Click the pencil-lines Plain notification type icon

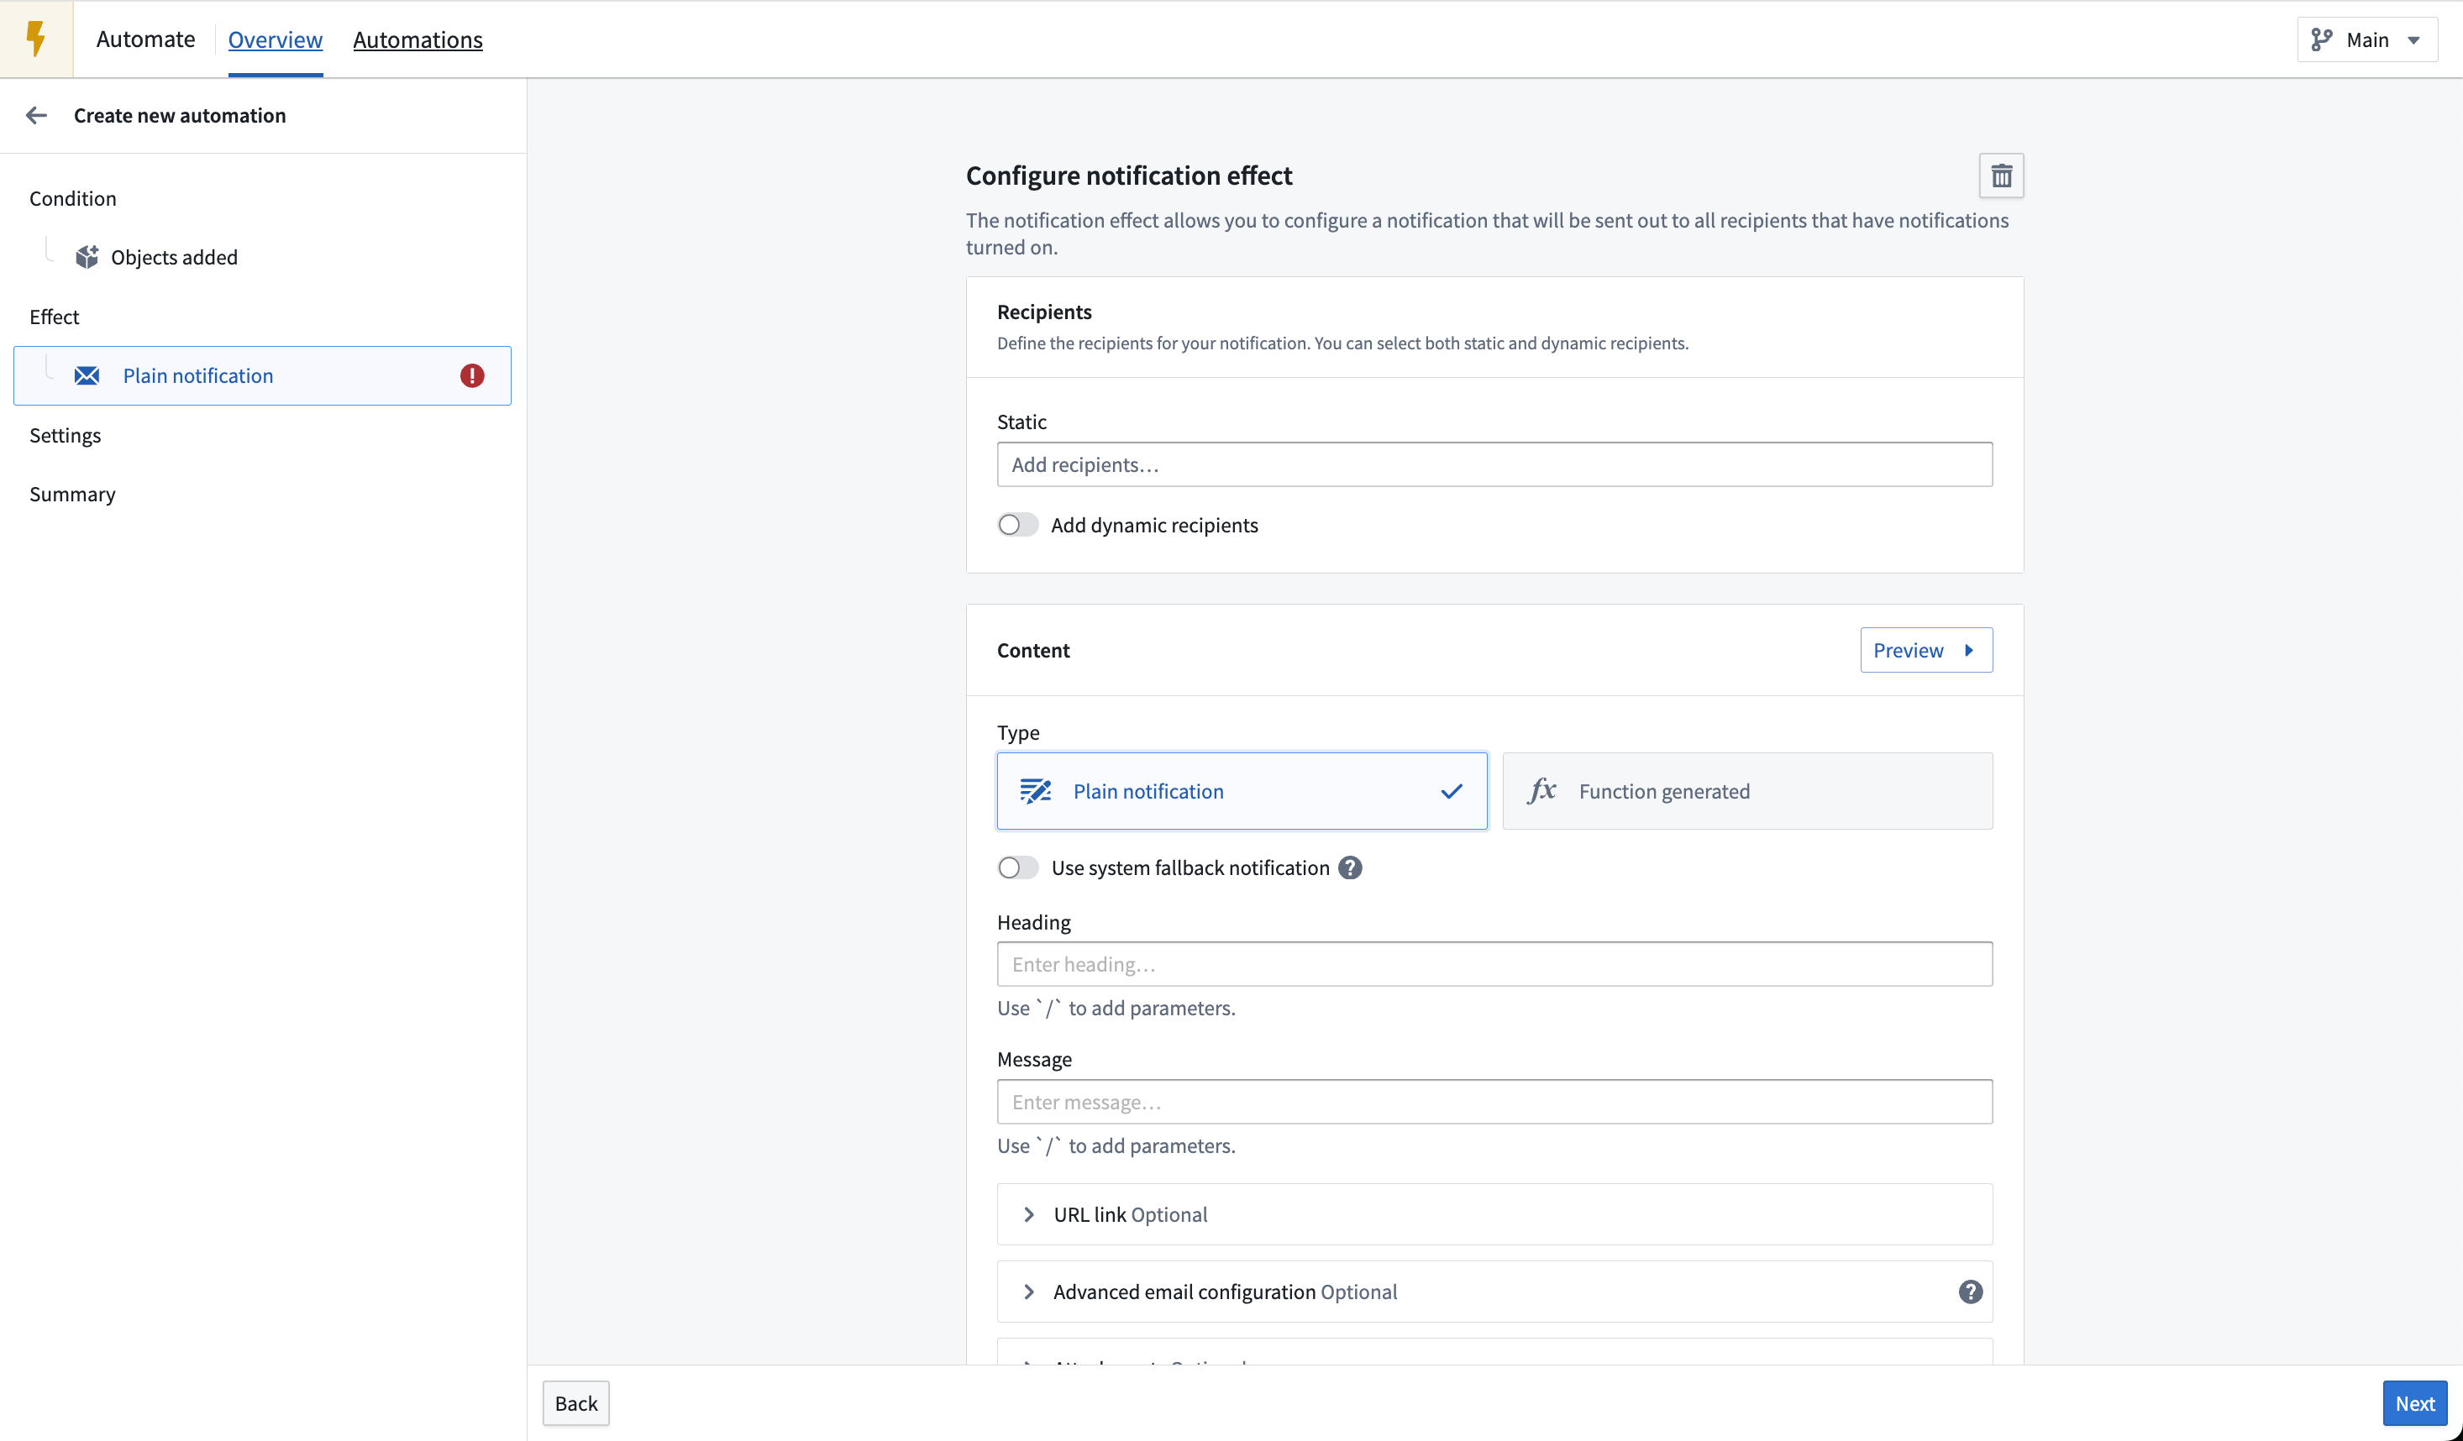tap(1035, 790)
